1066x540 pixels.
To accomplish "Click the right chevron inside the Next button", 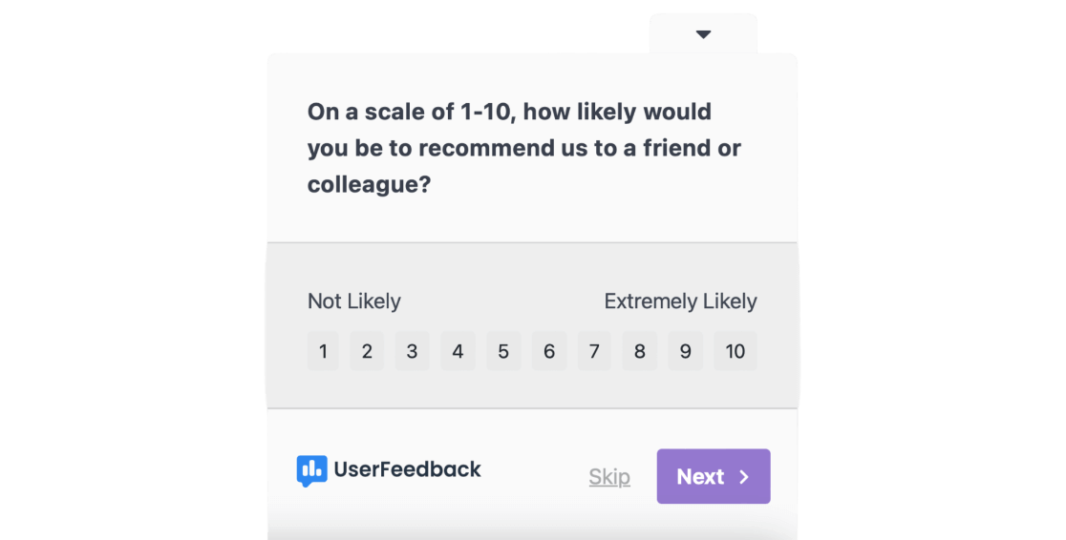I will click(x=744, y=477).
